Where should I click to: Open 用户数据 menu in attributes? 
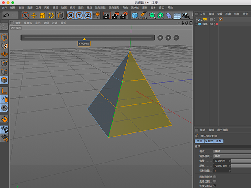(x=223, y=130)
